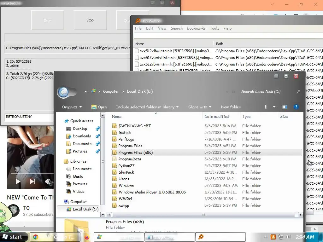Open Tools menu in Everything window
This screenshot has height=242, width=323.
[x=214, y=28]
